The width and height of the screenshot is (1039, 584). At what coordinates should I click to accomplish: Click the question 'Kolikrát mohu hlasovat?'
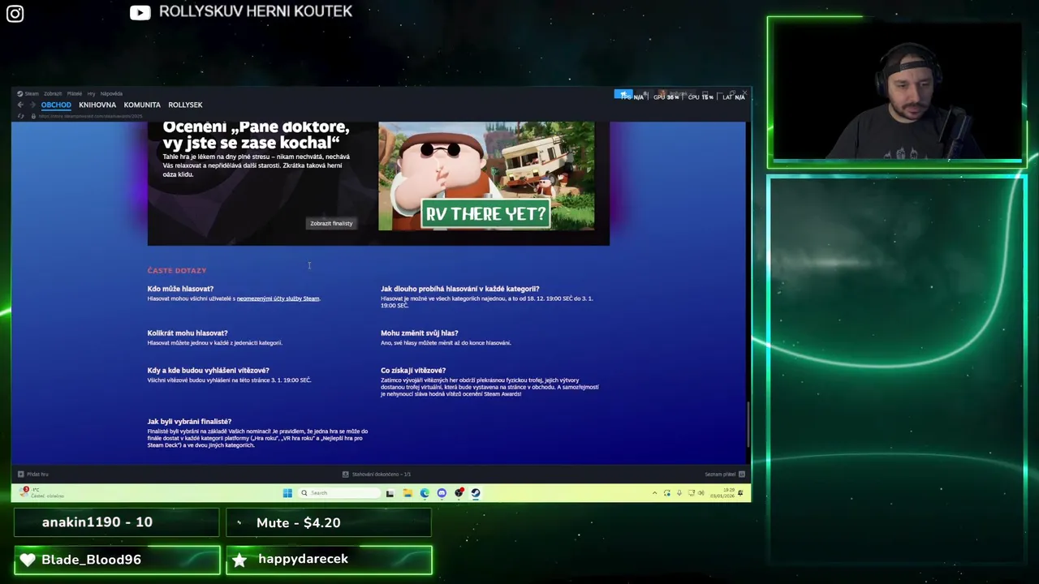coord(188,333)
